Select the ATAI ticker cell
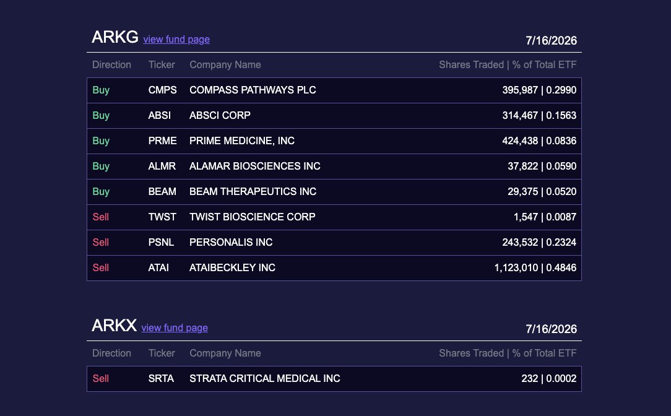The height and width of the screenshot is (416, 671). pos(158,267)
